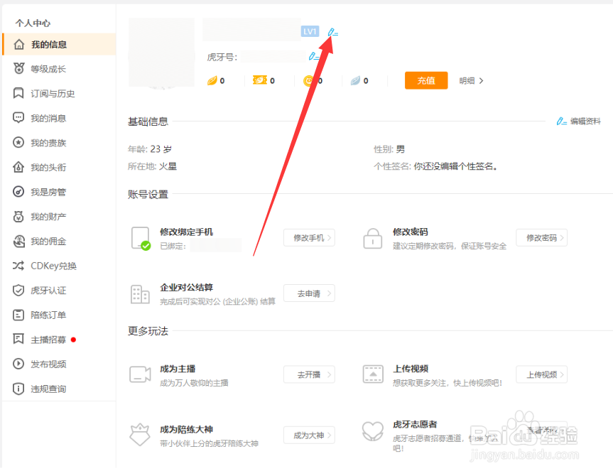Click the lock icon for 修改密码
The width and height of the screenshot is (613, 476).
(373, 238)
